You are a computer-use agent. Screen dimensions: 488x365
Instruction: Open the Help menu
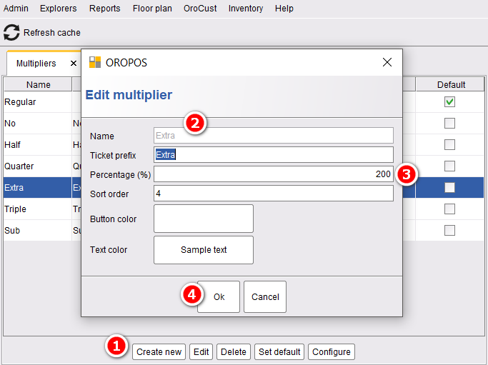point(284,9)
